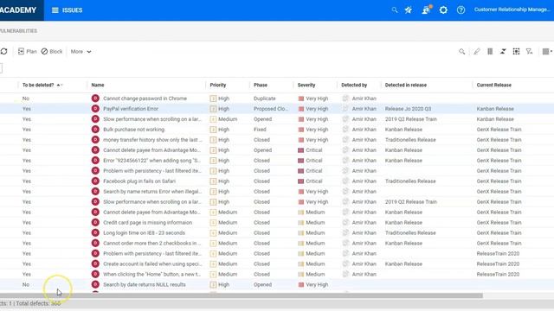Open the favorites star icon in top bar

tap(409, 10)
